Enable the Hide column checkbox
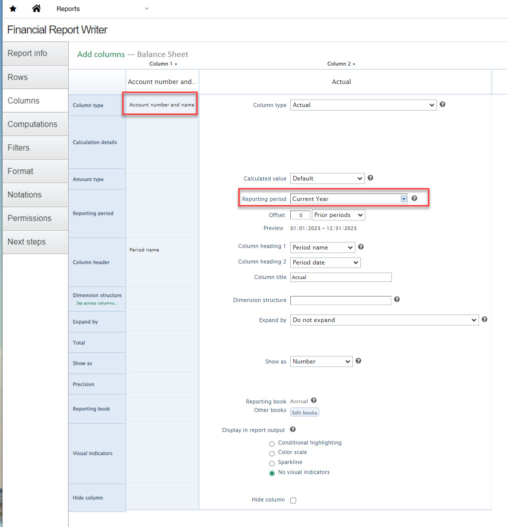This screenshot has width=507, height=527. coord(293,500)
